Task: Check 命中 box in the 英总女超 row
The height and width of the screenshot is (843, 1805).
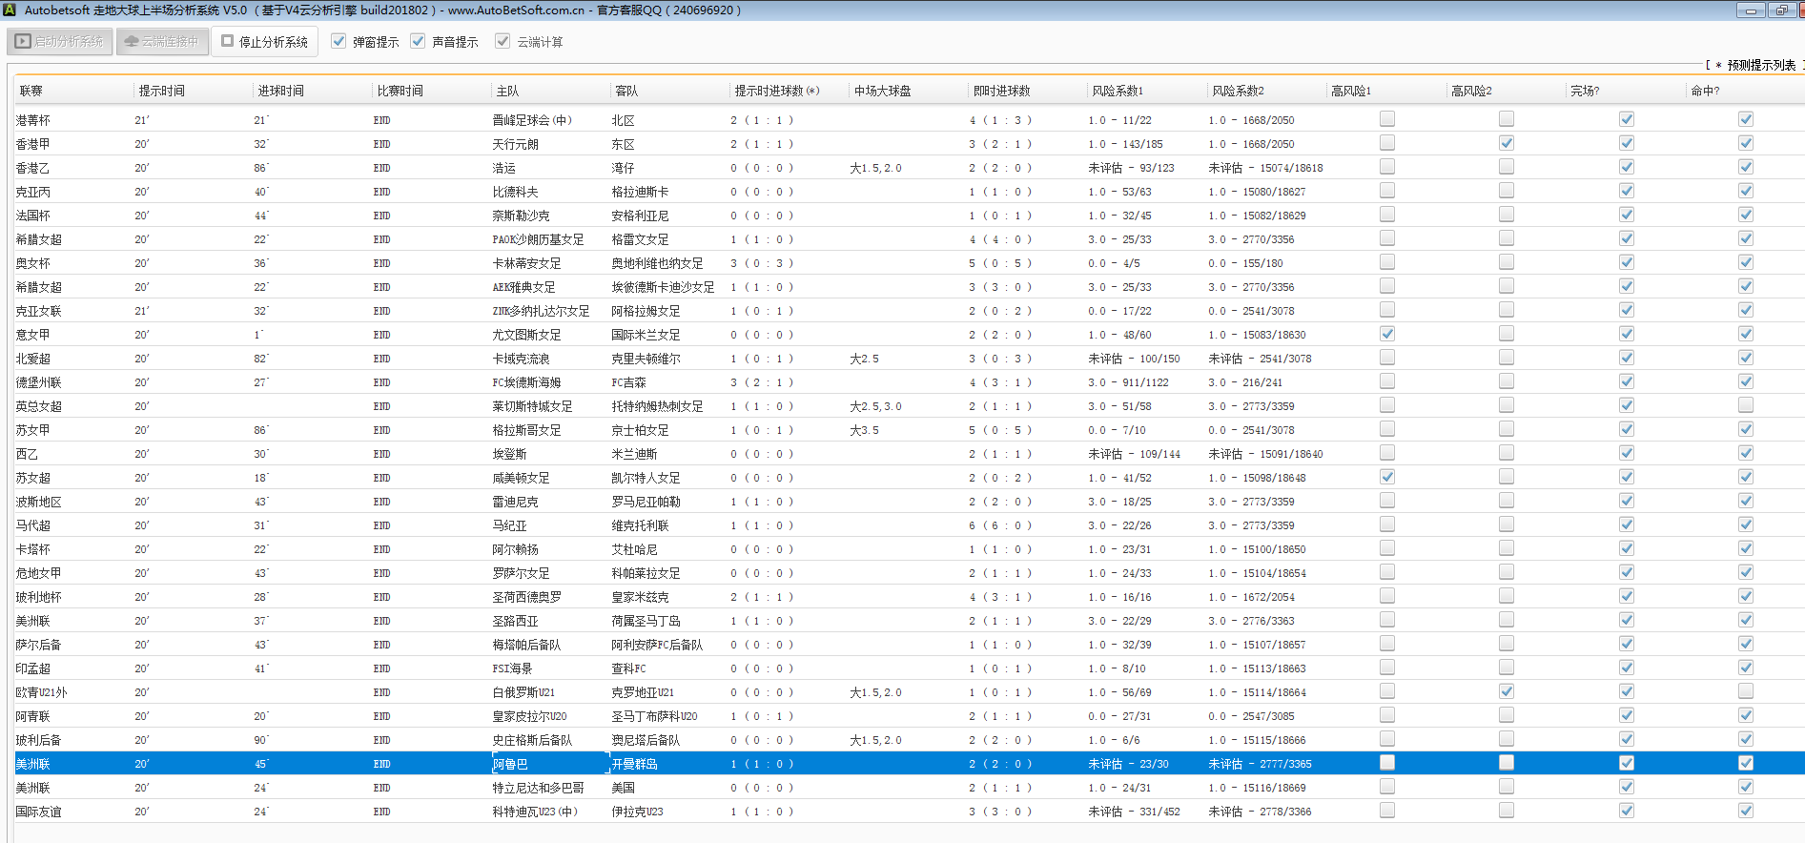Action: (x=1746, y=405)
